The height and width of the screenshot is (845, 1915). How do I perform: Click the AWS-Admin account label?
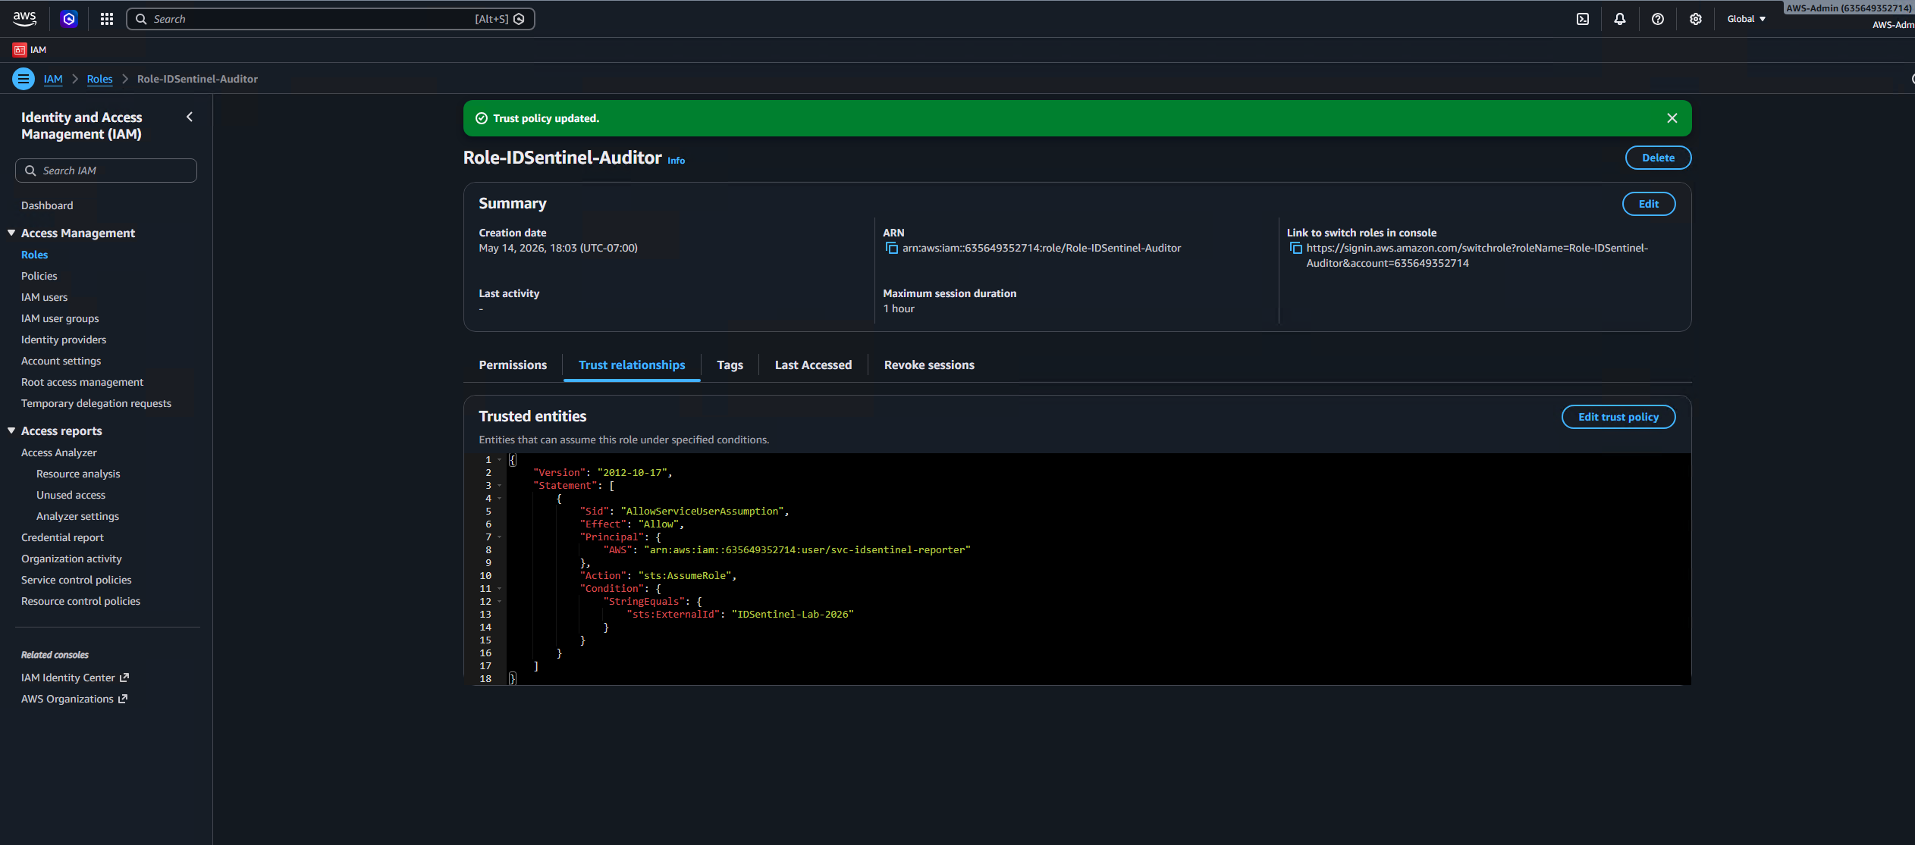click(1848, 8)
